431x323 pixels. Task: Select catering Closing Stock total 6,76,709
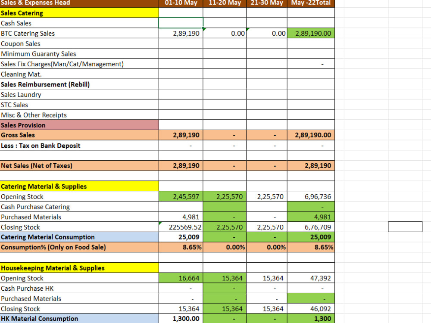click(x=311, y=227)
